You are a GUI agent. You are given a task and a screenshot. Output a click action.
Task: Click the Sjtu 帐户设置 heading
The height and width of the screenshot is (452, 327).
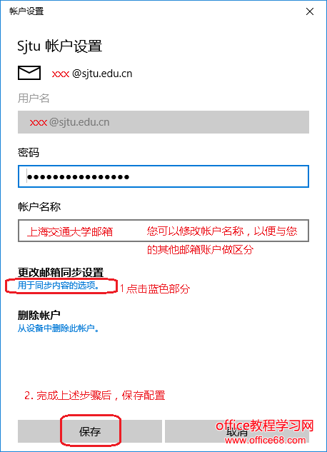60,46
